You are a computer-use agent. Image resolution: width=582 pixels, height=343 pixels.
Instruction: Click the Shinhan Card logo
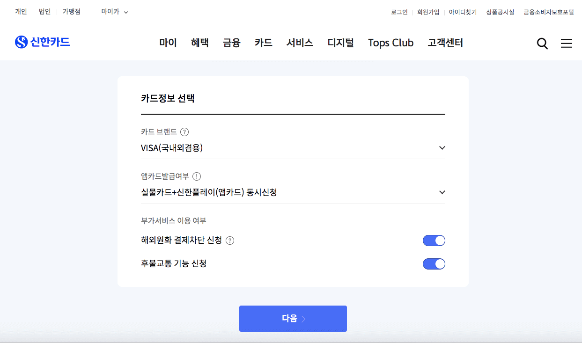(42, 42)
